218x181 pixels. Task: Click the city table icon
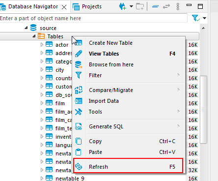pyautogui.click(x=49, y=69)
